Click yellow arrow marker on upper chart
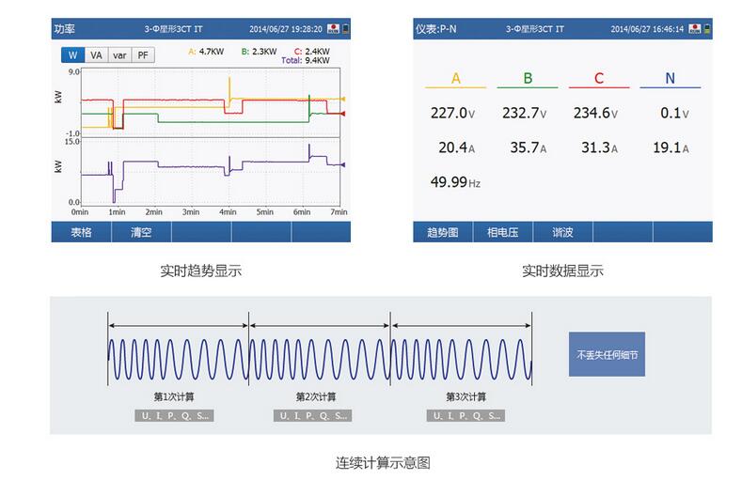Image resolution: width=742 pixels, height=480 pixels. click(343, 98)
